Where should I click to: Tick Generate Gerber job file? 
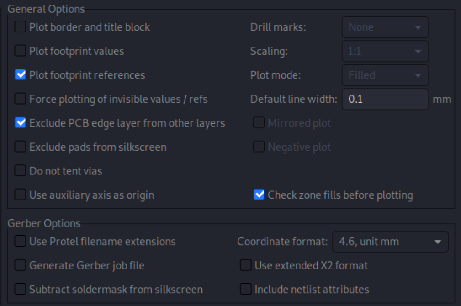pos(20,265)
